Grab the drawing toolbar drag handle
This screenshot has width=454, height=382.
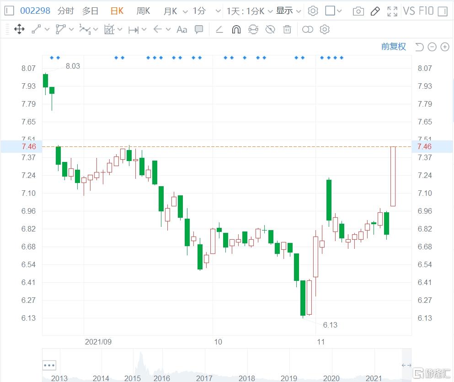7,29
